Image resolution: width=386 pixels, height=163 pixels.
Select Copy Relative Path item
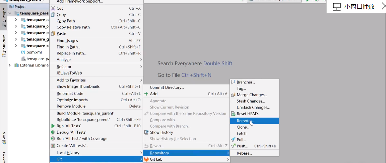coord(96,27)
